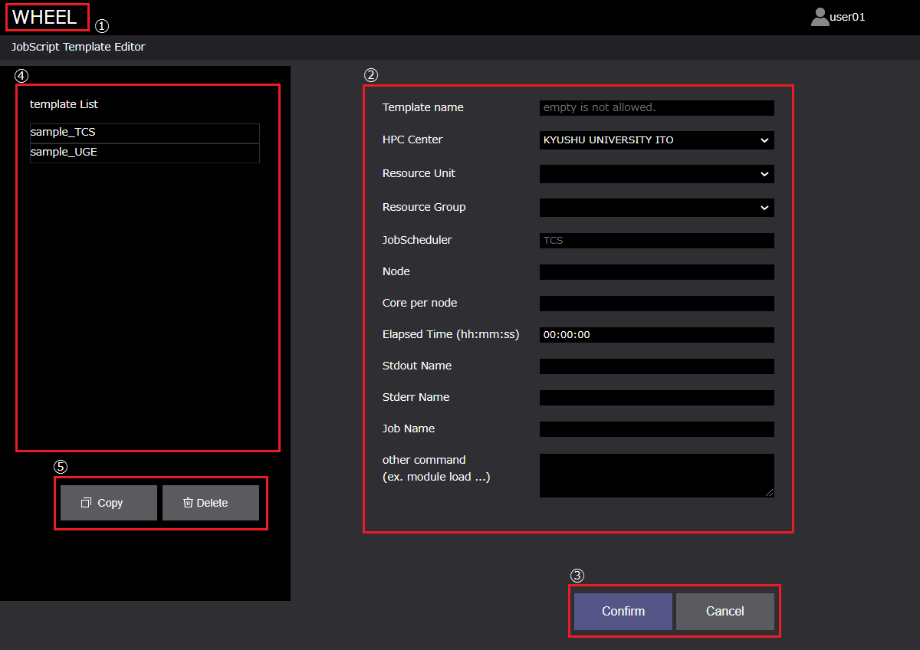
Task: Click the other command text area
Action: 656,475
